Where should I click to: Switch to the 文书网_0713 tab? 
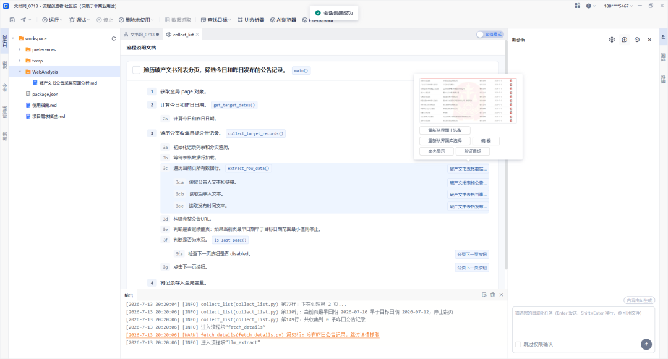pos(142,35)
